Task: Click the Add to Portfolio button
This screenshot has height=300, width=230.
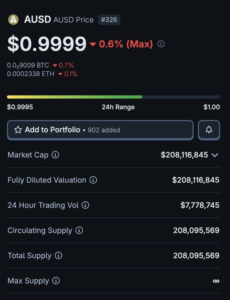Action: coord(100,130)
